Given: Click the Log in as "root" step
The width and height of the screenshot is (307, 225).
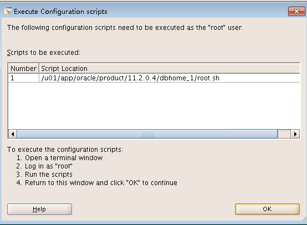Looking at the screenshot, I should point(49,166).
